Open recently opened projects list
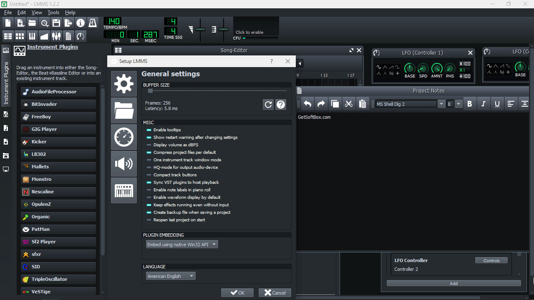This screenshot has height=300, width=534. coord(44,23)
